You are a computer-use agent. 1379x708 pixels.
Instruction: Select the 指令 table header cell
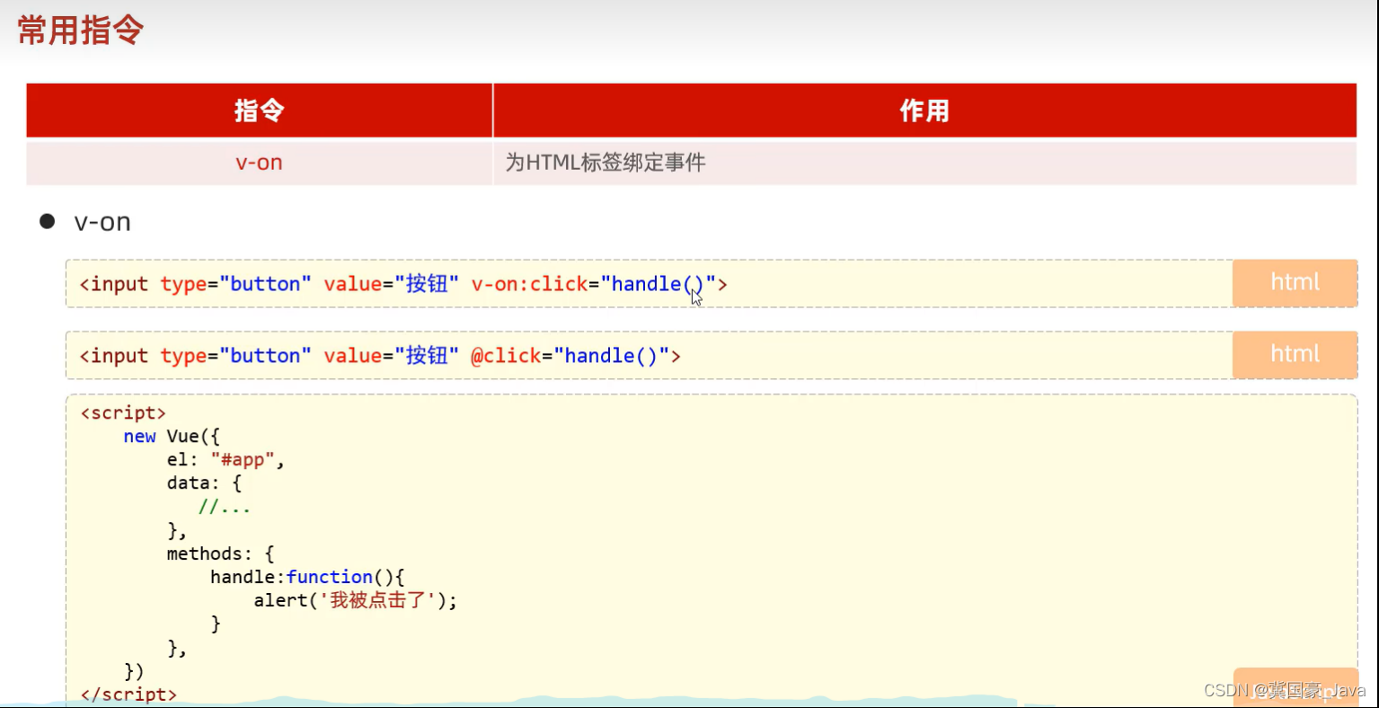pyautogui.click(x=260, y=111)
